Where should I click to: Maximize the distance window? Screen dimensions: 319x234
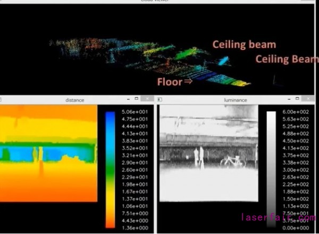(136, 99)
